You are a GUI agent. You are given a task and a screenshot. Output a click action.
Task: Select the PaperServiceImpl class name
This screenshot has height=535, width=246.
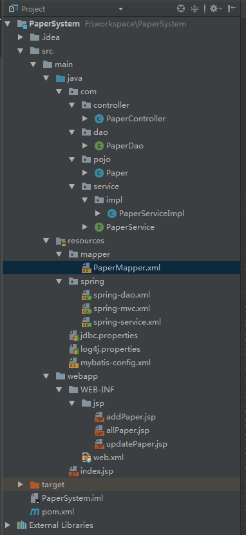pos(151,214)
